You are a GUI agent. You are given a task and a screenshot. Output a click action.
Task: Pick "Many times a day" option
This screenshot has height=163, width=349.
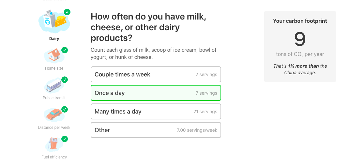tap(156, 112)
